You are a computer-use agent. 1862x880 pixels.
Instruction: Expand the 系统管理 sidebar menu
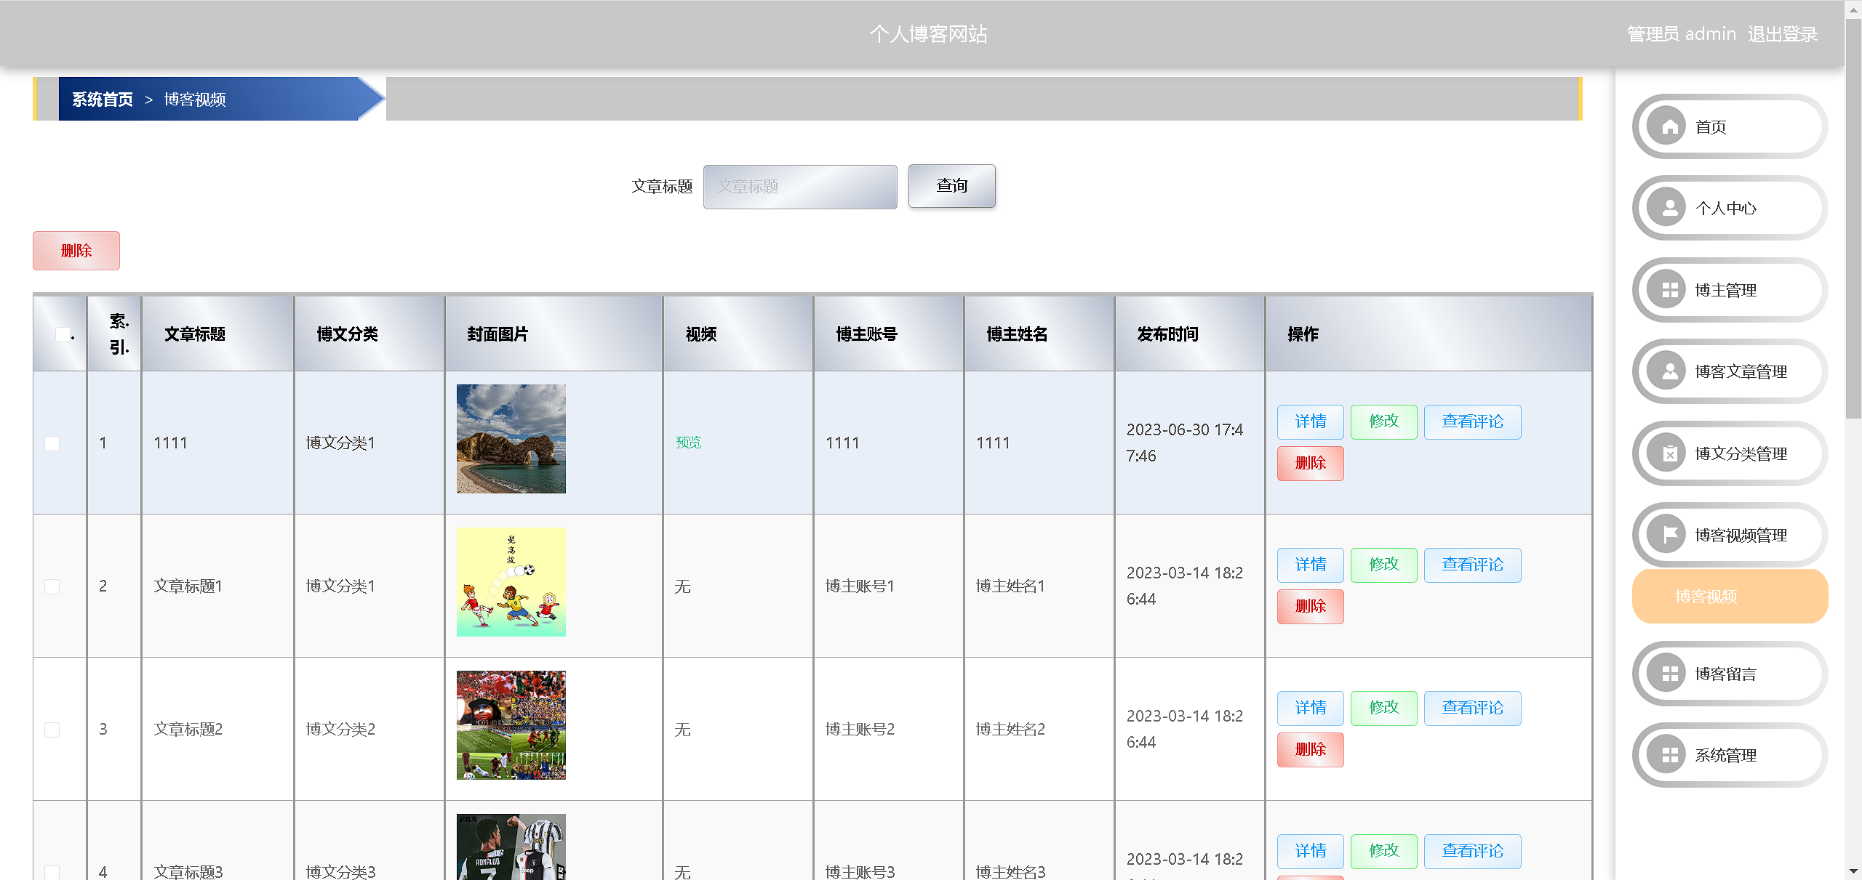coord(1725,756)
